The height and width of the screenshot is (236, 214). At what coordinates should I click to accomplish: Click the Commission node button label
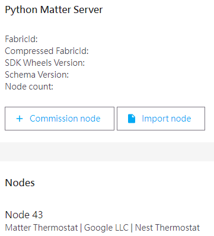65,119
